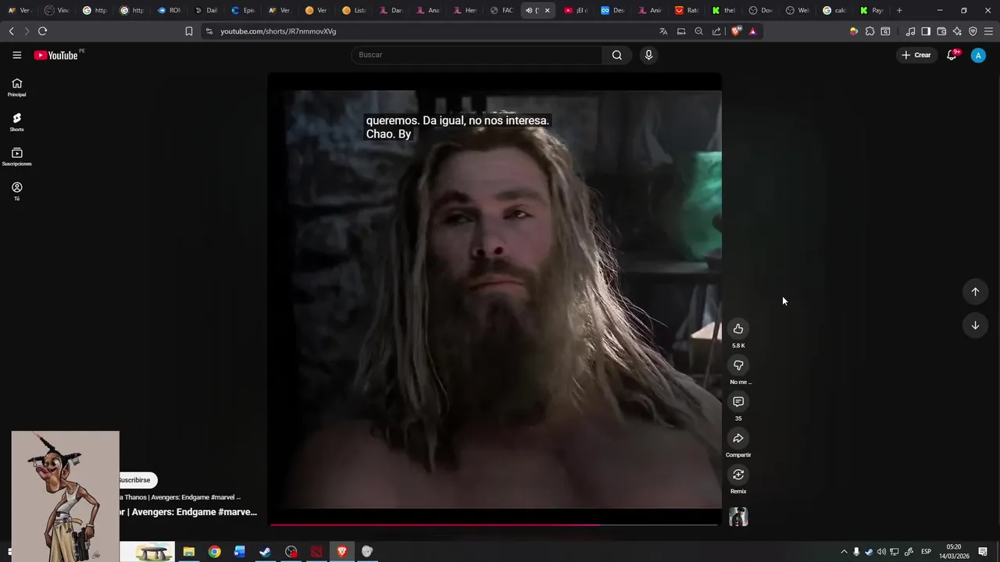Screen dimensions: 1000x562
Task: Switch the ESP input language
Action: [x=926, y=552]
